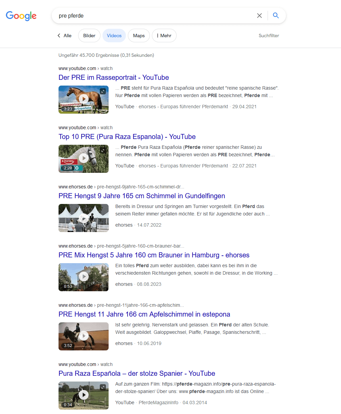341x414 pixels.
Task: Open 'Top 10 PRE (Pura Raza Espanola)' link
Action: (127, 137)
